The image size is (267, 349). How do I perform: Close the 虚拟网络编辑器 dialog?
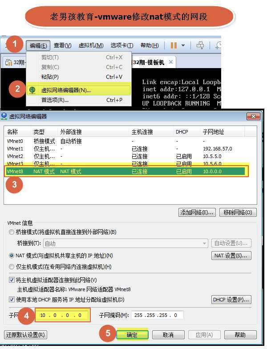click(x=253, y=117)
